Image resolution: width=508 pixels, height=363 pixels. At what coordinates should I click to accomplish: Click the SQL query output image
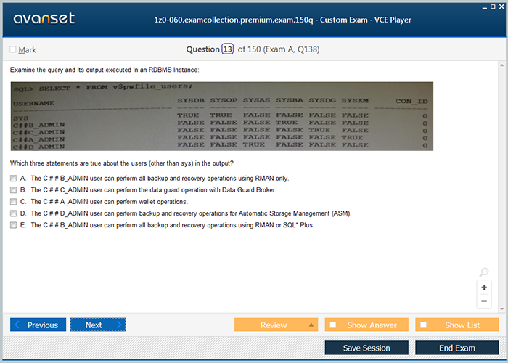[x=222, y=116]
